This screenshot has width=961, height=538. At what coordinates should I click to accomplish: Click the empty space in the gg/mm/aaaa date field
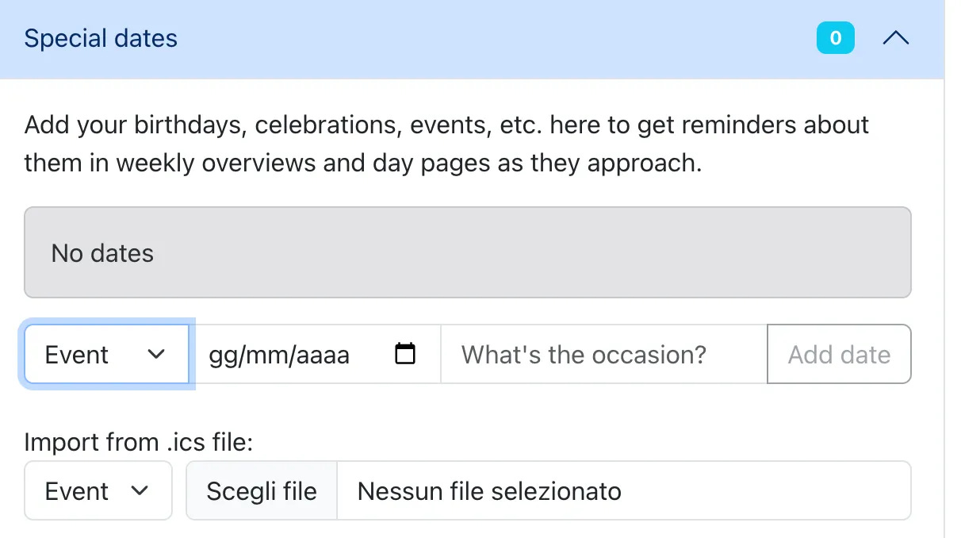[x=371, y=354]
